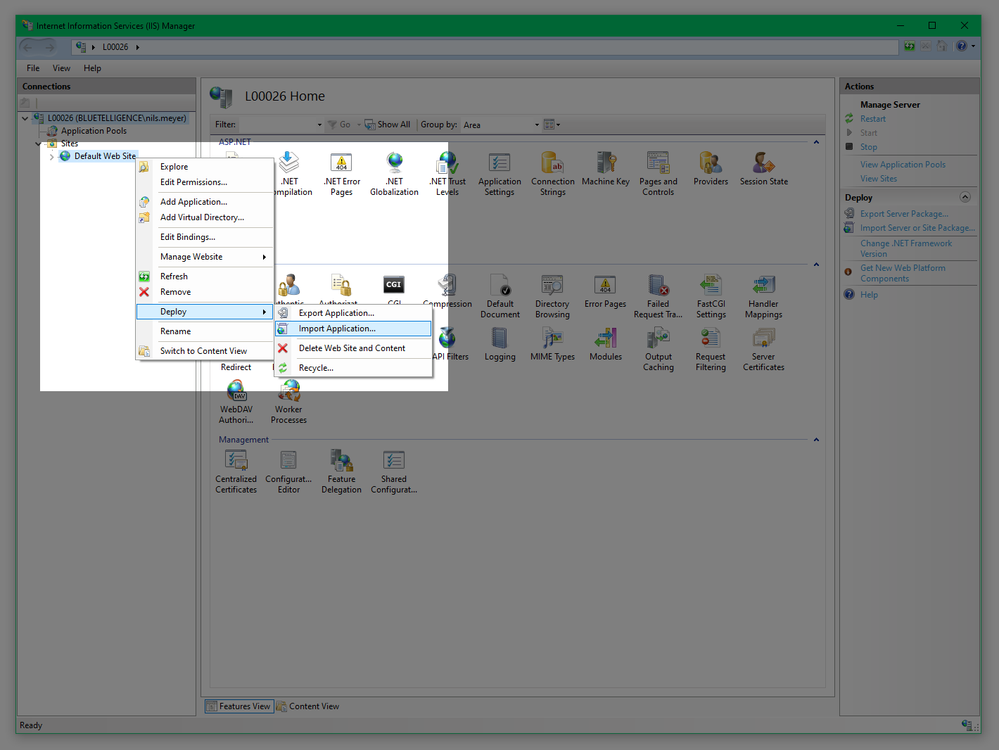Open the Connection Strings feature

552,173
